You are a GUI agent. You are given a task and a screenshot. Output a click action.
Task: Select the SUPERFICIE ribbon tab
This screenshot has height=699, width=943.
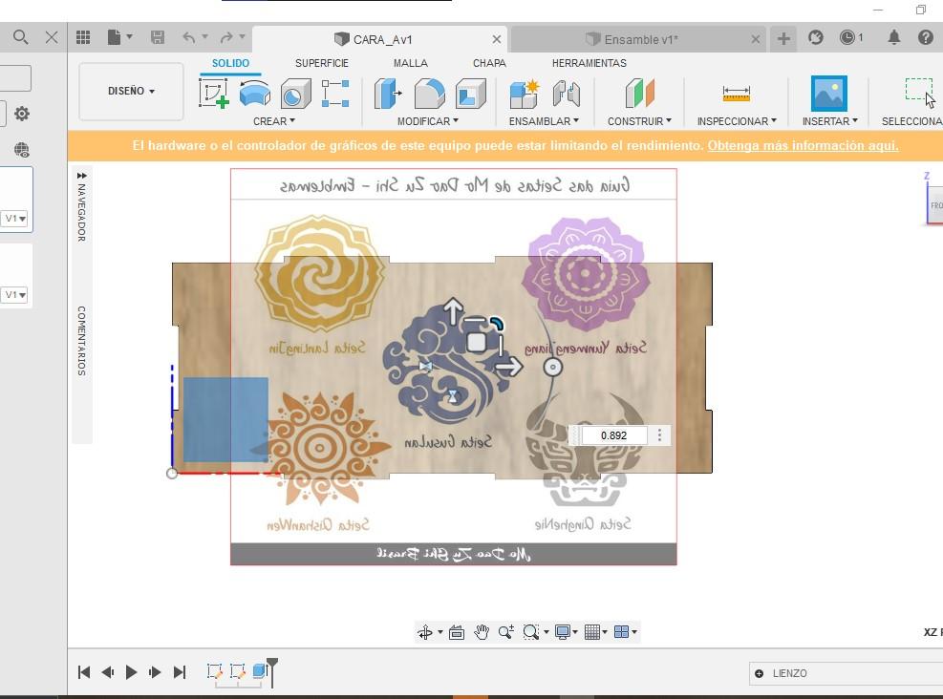(322, 63)
